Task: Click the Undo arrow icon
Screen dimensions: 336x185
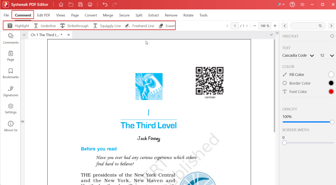Action: [x=105, y=5]
